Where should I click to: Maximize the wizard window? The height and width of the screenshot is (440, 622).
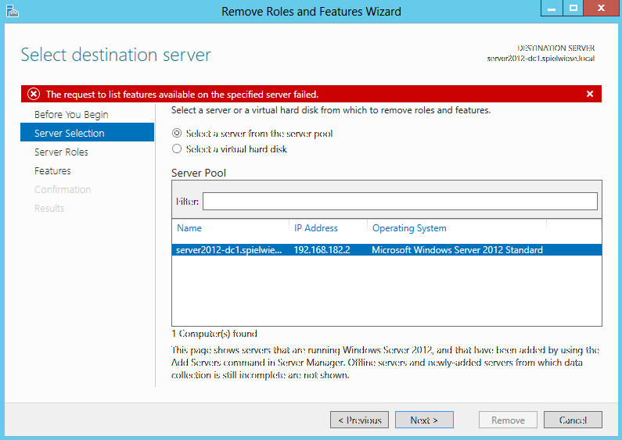573,8
